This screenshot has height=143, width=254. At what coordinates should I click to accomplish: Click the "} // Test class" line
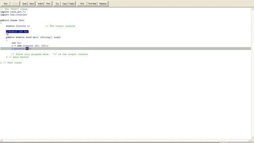coord(11,63)
